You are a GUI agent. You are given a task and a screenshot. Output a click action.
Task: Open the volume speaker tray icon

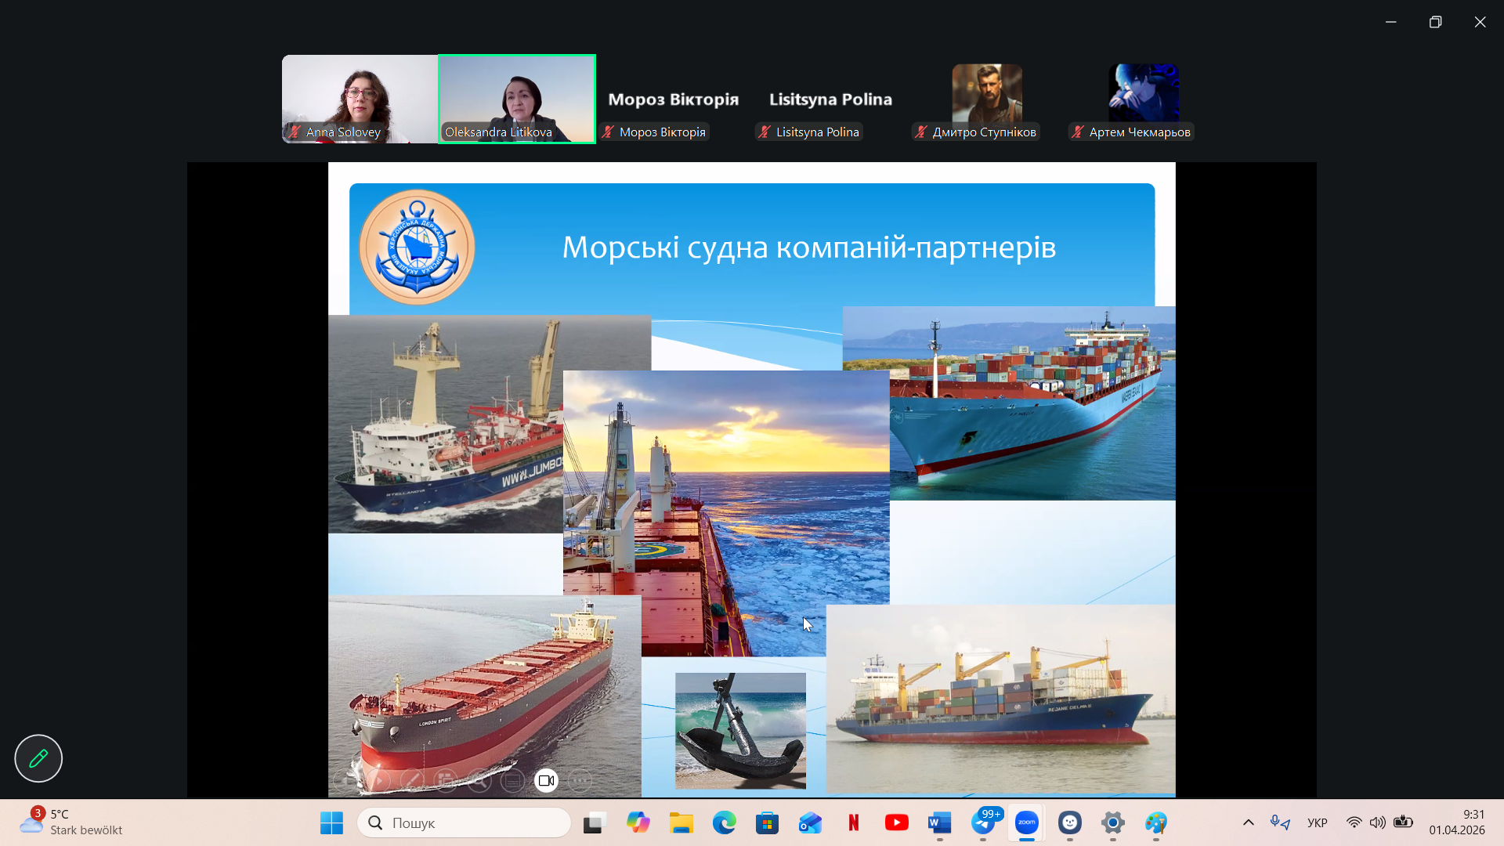pos(1377,822)
